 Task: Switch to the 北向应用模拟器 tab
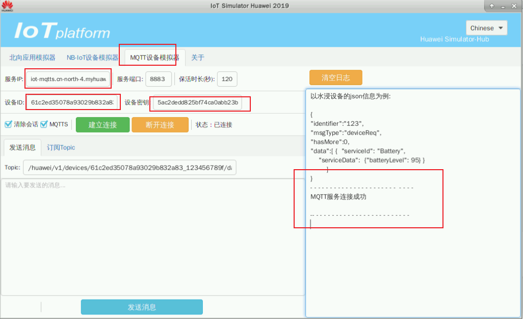(32, 58)
